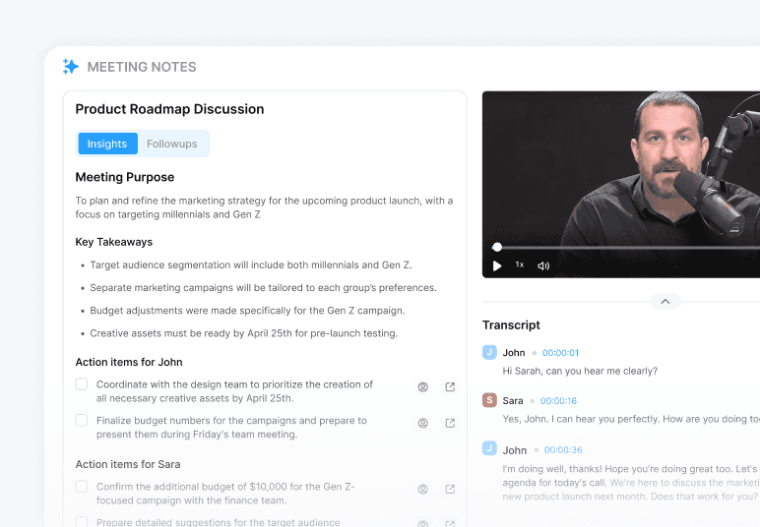This screenshot has height=527, width=760.
Task: Click the 'Product Roadmap Discussion' title
Action: (169, 109)
